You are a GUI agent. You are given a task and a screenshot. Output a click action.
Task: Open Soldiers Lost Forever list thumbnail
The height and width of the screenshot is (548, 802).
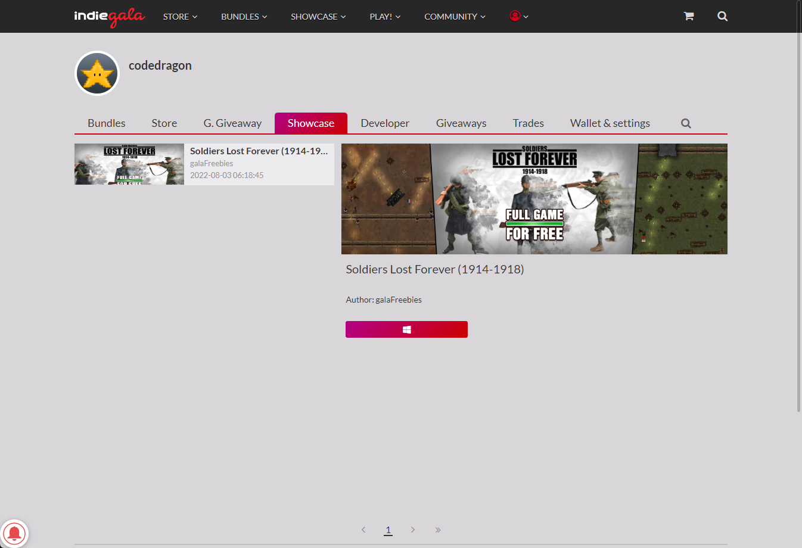pos(129,164)
